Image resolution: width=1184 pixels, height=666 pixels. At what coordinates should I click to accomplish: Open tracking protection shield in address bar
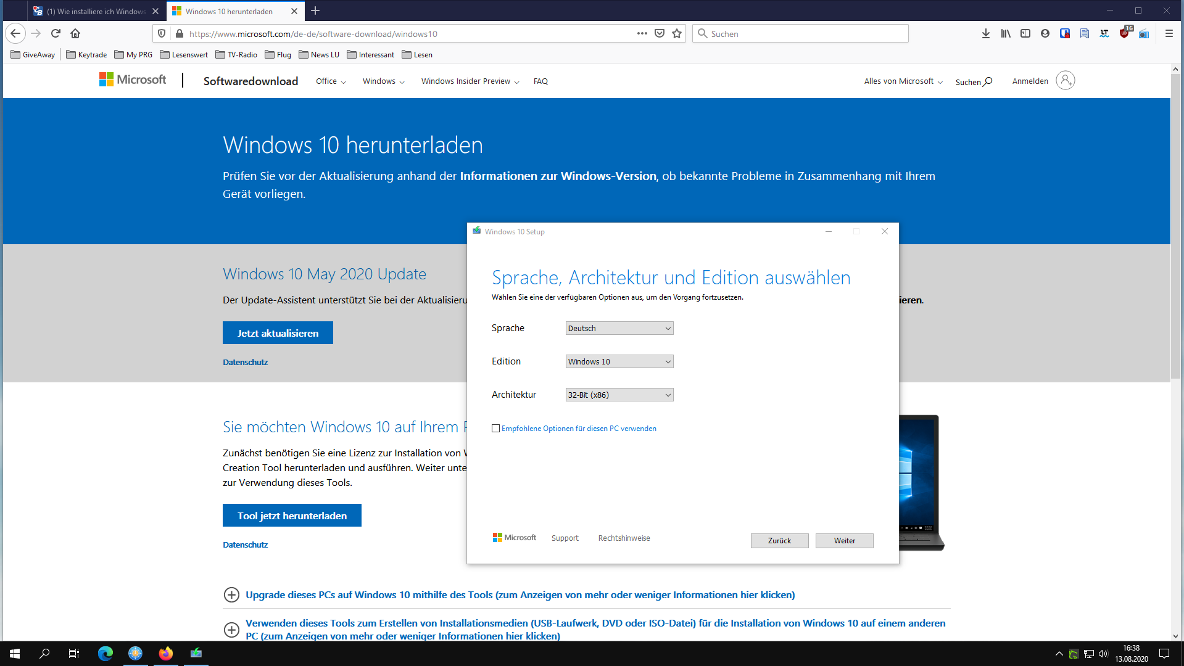coord(162,33)
